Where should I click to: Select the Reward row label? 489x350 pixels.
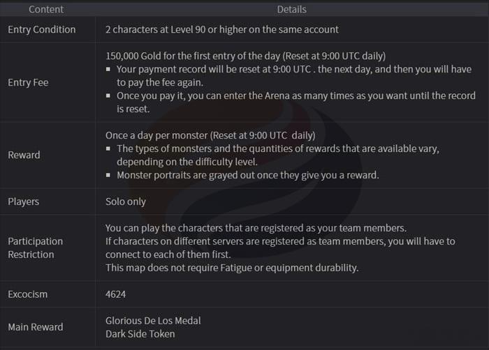[x=26, y=155]
